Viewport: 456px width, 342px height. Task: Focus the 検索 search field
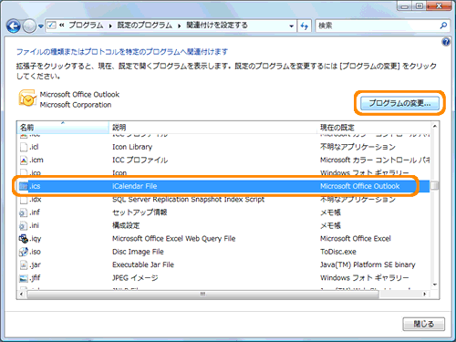[377, 26]
